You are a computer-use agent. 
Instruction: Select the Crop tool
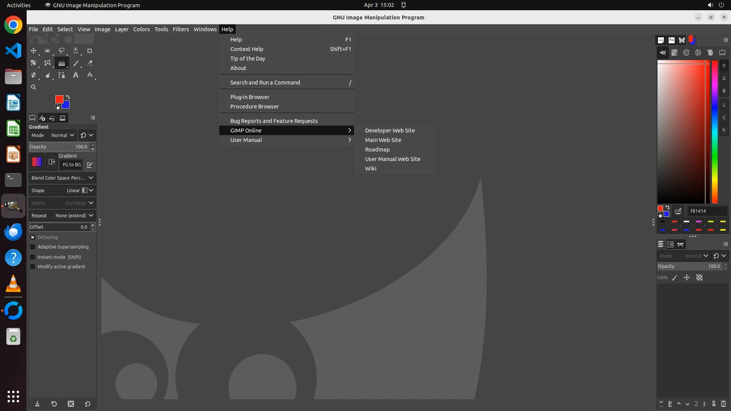point(90,51)
